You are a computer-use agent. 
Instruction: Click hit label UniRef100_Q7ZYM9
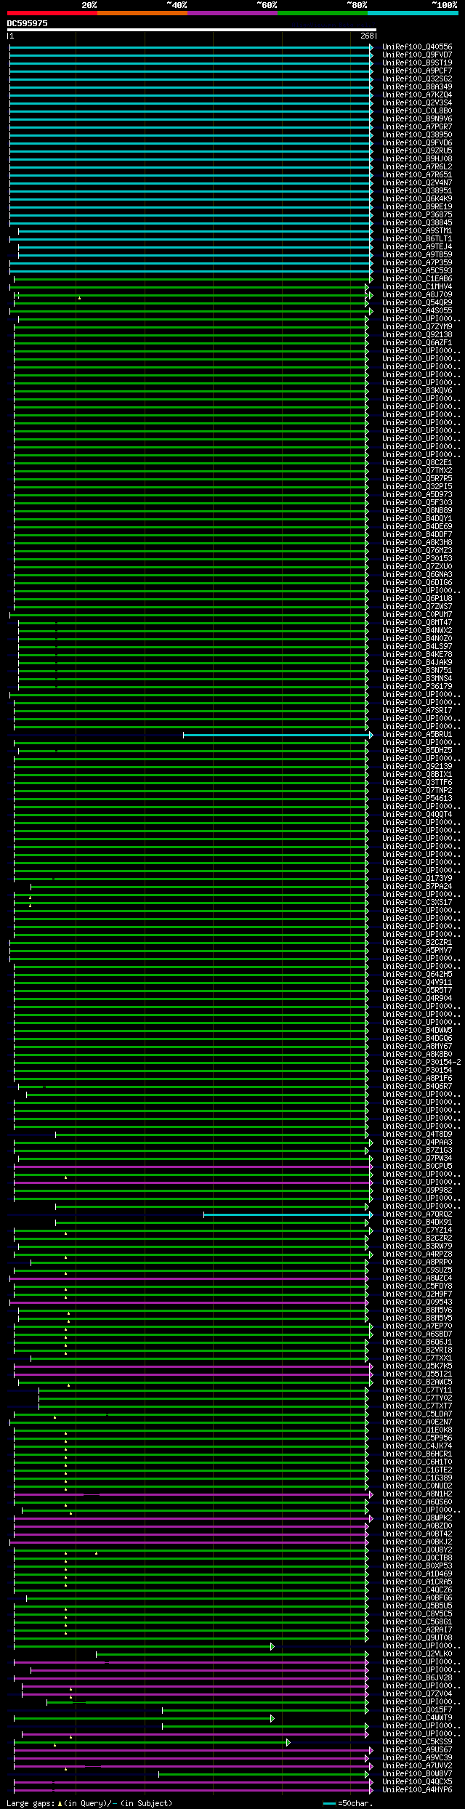coord(417,327)
